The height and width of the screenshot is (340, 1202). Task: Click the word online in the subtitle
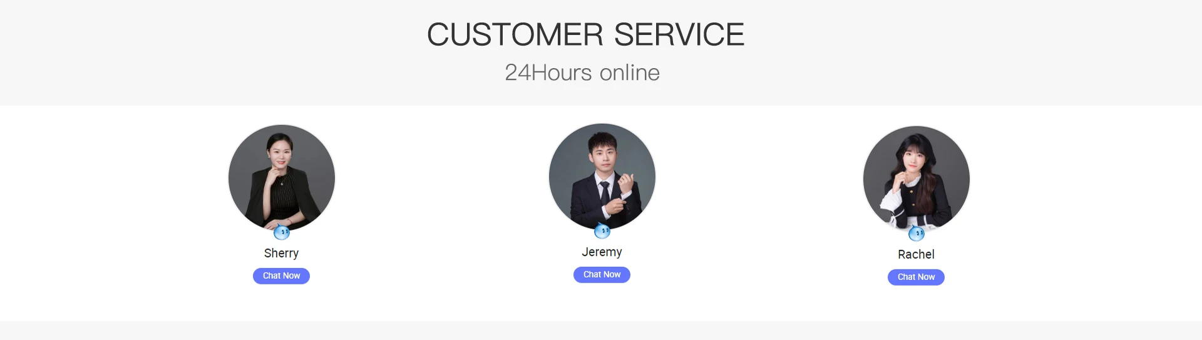tap(630, 72)
